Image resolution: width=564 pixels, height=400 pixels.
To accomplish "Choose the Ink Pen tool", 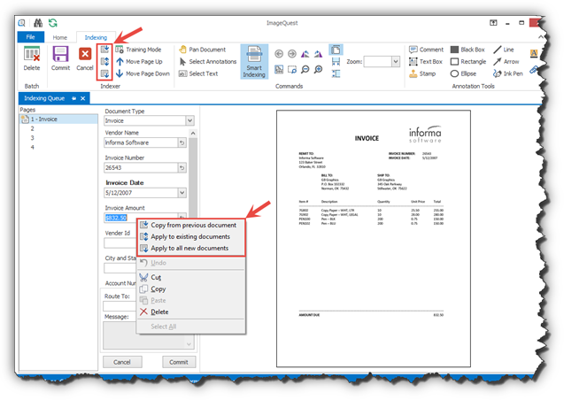I will [508, 73].
